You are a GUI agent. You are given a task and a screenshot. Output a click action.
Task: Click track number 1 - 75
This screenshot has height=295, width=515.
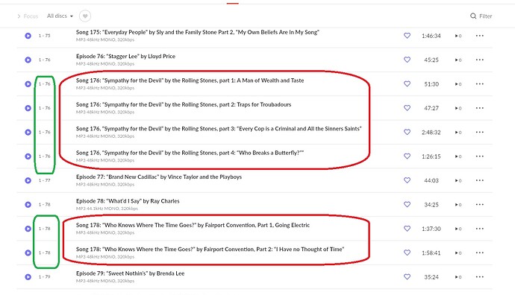coord(44,36)
